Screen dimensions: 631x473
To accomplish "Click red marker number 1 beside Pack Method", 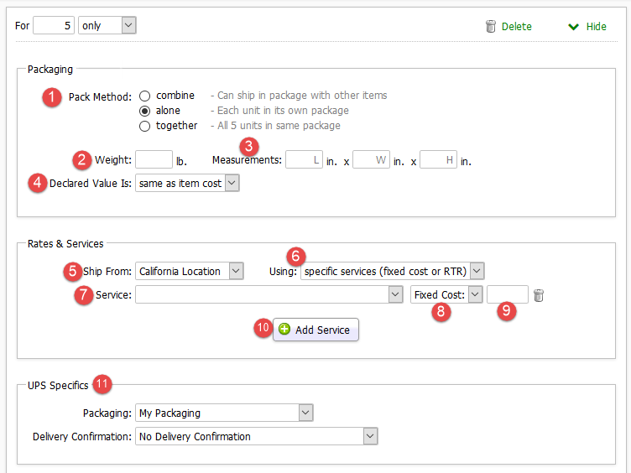I will point(52,96).
